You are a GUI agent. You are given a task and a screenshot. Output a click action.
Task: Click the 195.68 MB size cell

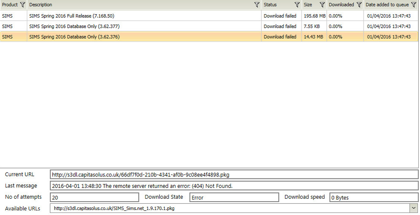point(315,16)
